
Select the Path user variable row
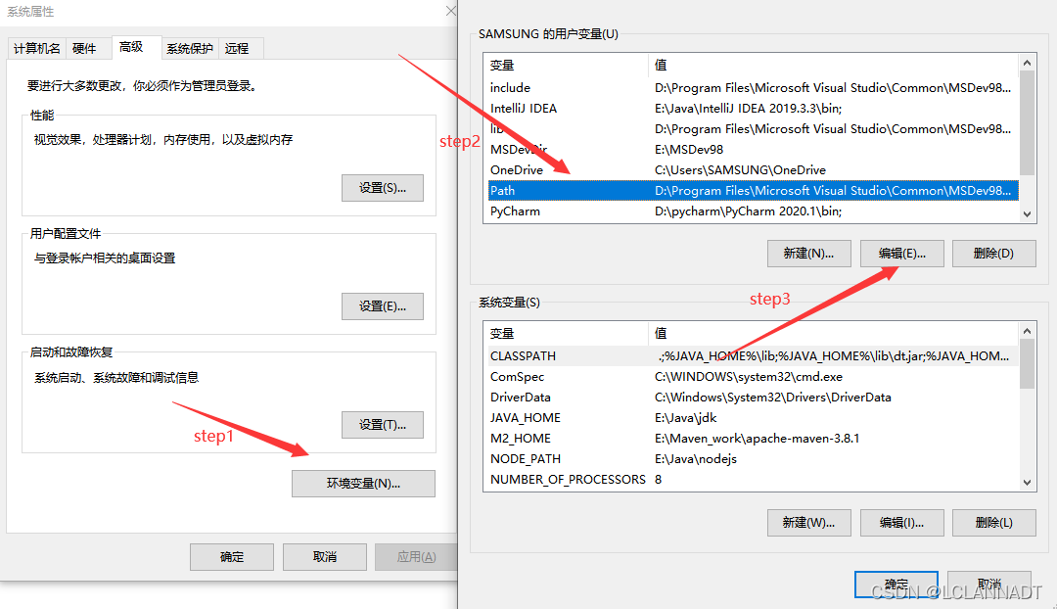(x=753, y=191)
